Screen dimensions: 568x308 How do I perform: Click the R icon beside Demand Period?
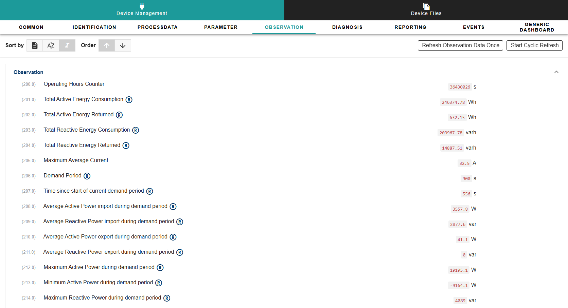pos(87,176)
